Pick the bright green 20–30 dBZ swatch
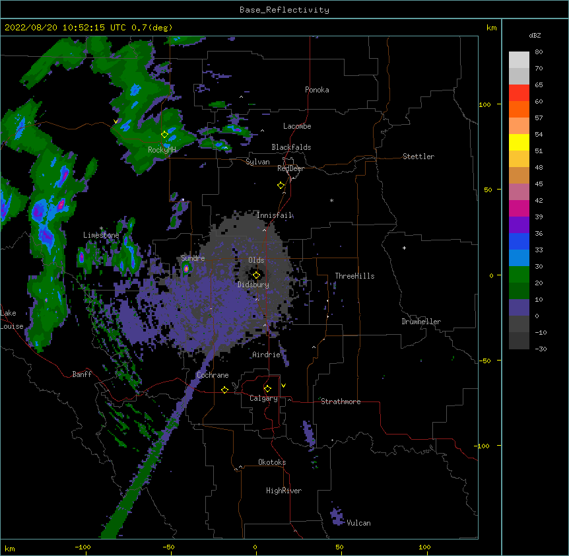The image size is (569, 556). point(519,275)
